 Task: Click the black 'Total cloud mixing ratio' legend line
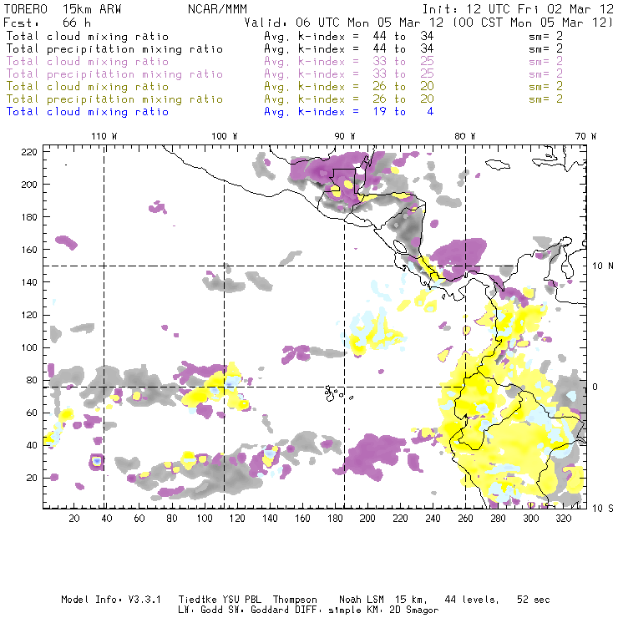pos(88,37)
